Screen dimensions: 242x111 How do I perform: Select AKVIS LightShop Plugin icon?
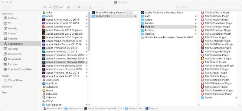(x=202, y=48)
